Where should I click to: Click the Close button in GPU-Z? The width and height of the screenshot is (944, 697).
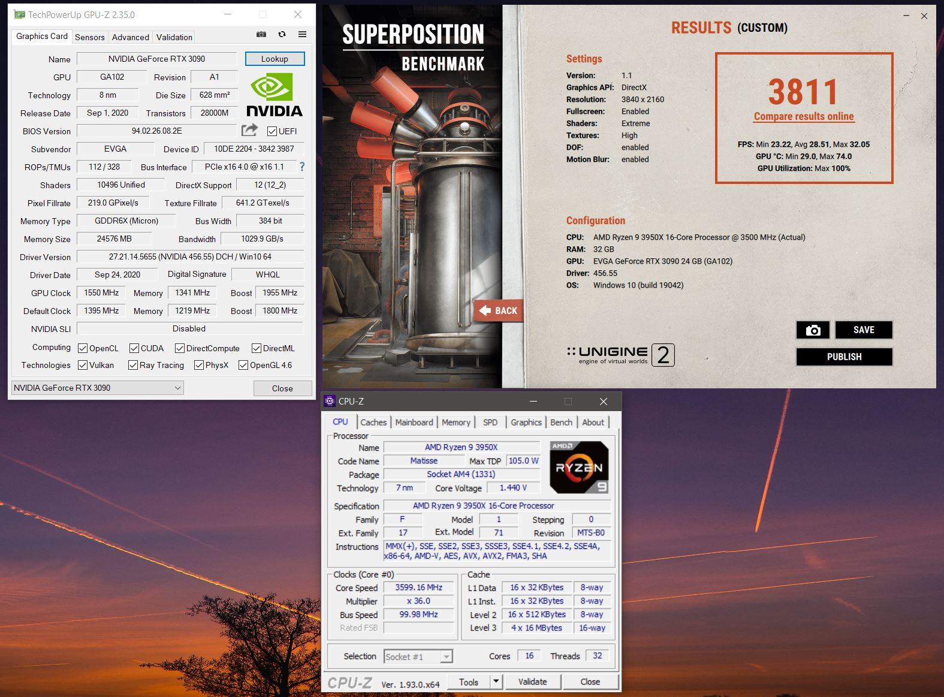pos(282,388)
